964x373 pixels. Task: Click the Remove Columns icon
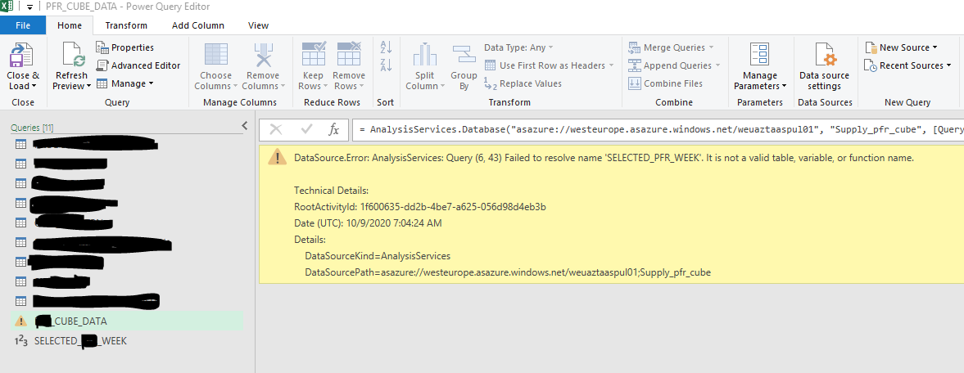click(263, 56)
